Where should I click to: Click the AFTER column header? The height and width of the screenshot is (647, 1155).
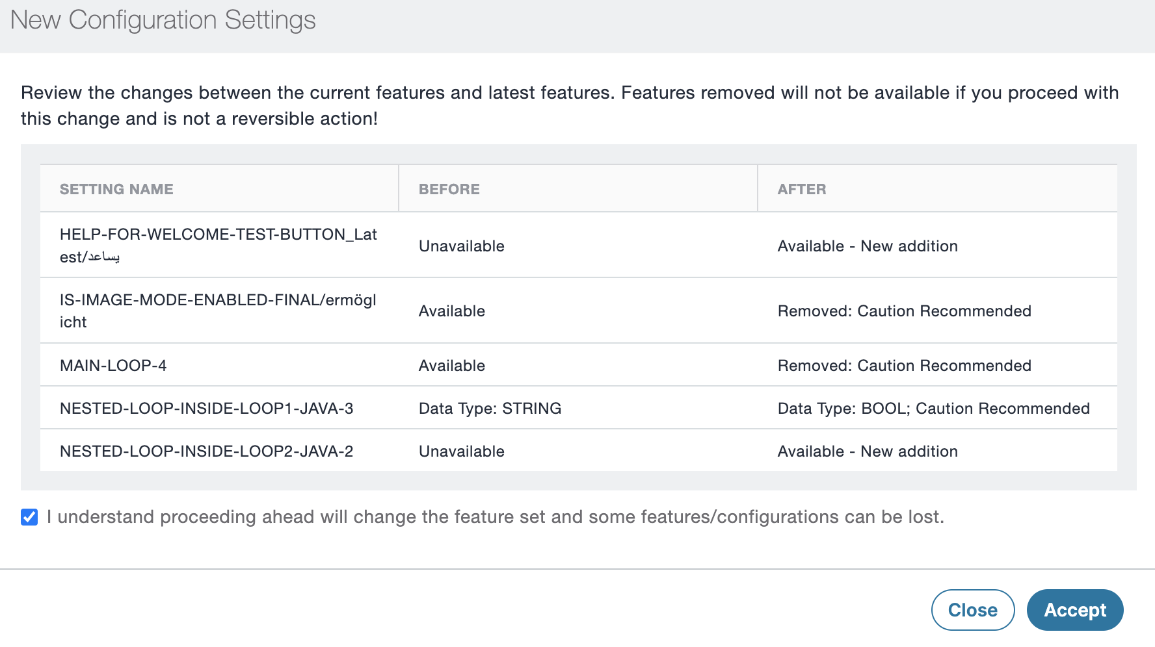[x=803, y=188]
